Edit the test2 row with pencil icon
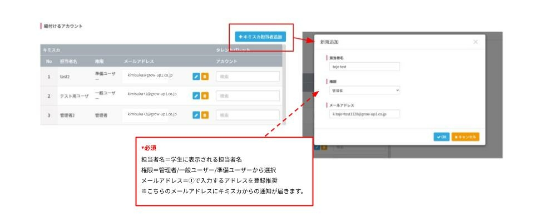Screen dimensions: 534x217 196,77
